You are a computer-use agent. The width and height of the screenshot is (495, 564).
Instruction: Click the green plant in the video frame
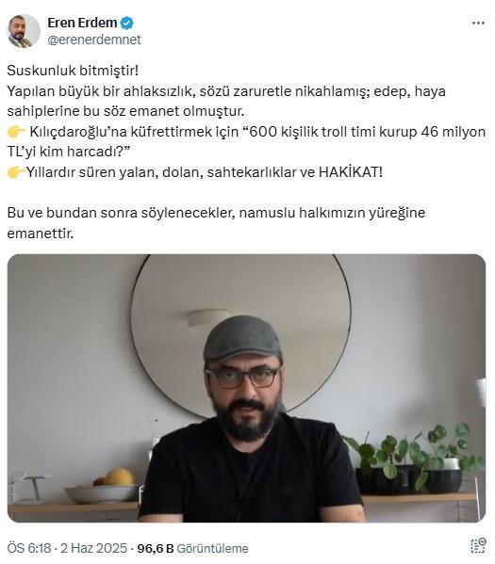414,453
